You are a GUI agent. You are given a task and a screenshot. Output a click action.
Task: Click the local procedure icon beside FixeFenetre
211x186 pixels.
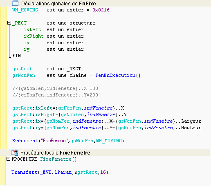15,152
